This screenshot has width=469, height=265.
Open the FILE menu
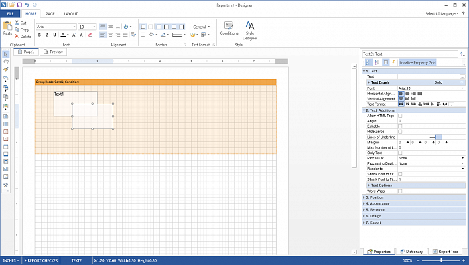pyautogui.click(x=10, y=14)
